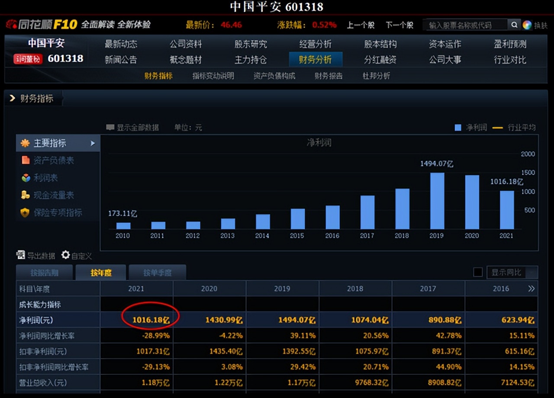This screenshot has width=554, height=398.
Task: Click the 导出数据 export icon
Action: pyautogui.click(x=20, y=255)
